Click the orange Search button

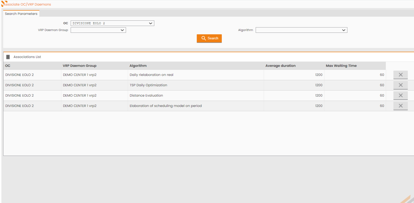pos(209,38)
